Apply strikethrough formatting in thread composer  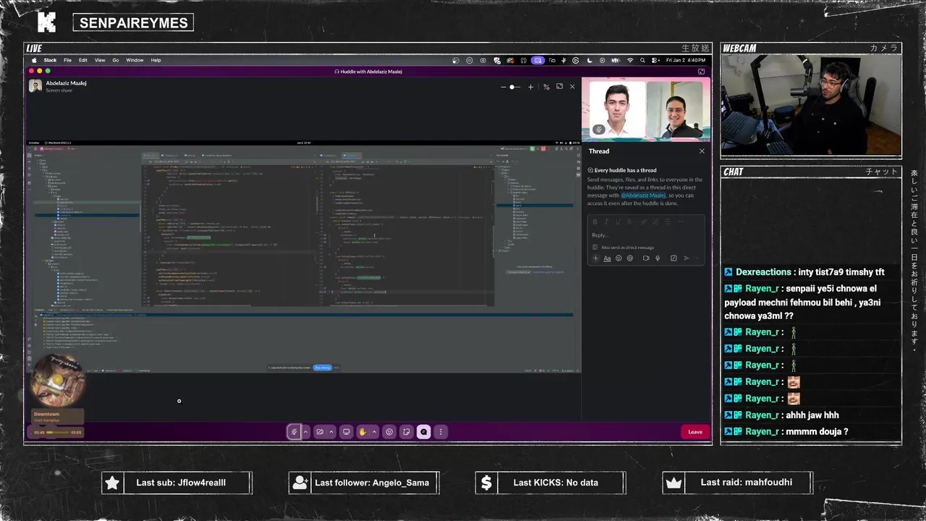pyautogui.click(x=629, y=221)
